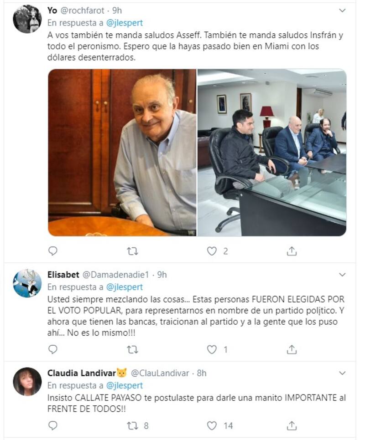This screenshot has width=365, height=440.
Task: Reply to Elisabet's tweet
Action: click(x=53, y=349)
